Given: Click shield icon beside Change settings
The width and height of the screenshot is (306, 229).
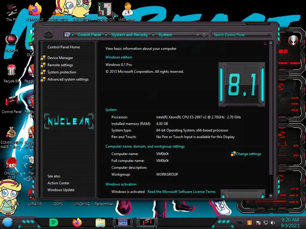Looking at the screenshot, I should (x=233, y=154).
